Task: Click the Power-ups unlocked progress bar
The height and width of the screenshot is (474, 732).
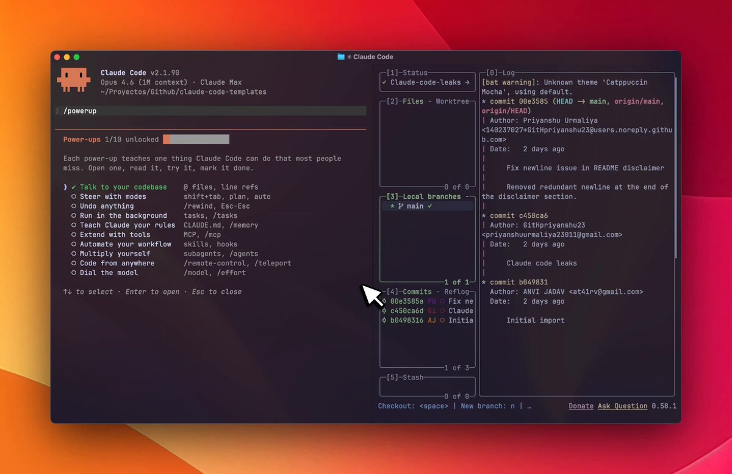Action: point(196,140)
